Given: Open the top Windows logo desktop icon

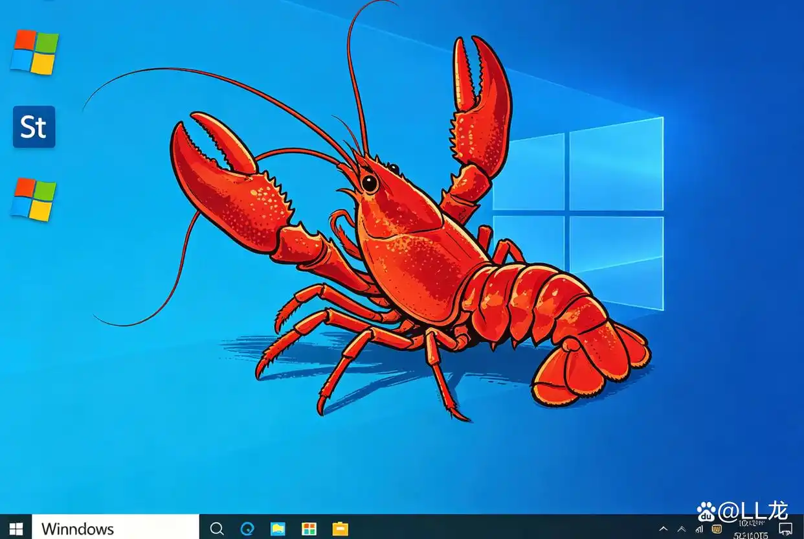Looking at the screenshot, I should point(34,54).
